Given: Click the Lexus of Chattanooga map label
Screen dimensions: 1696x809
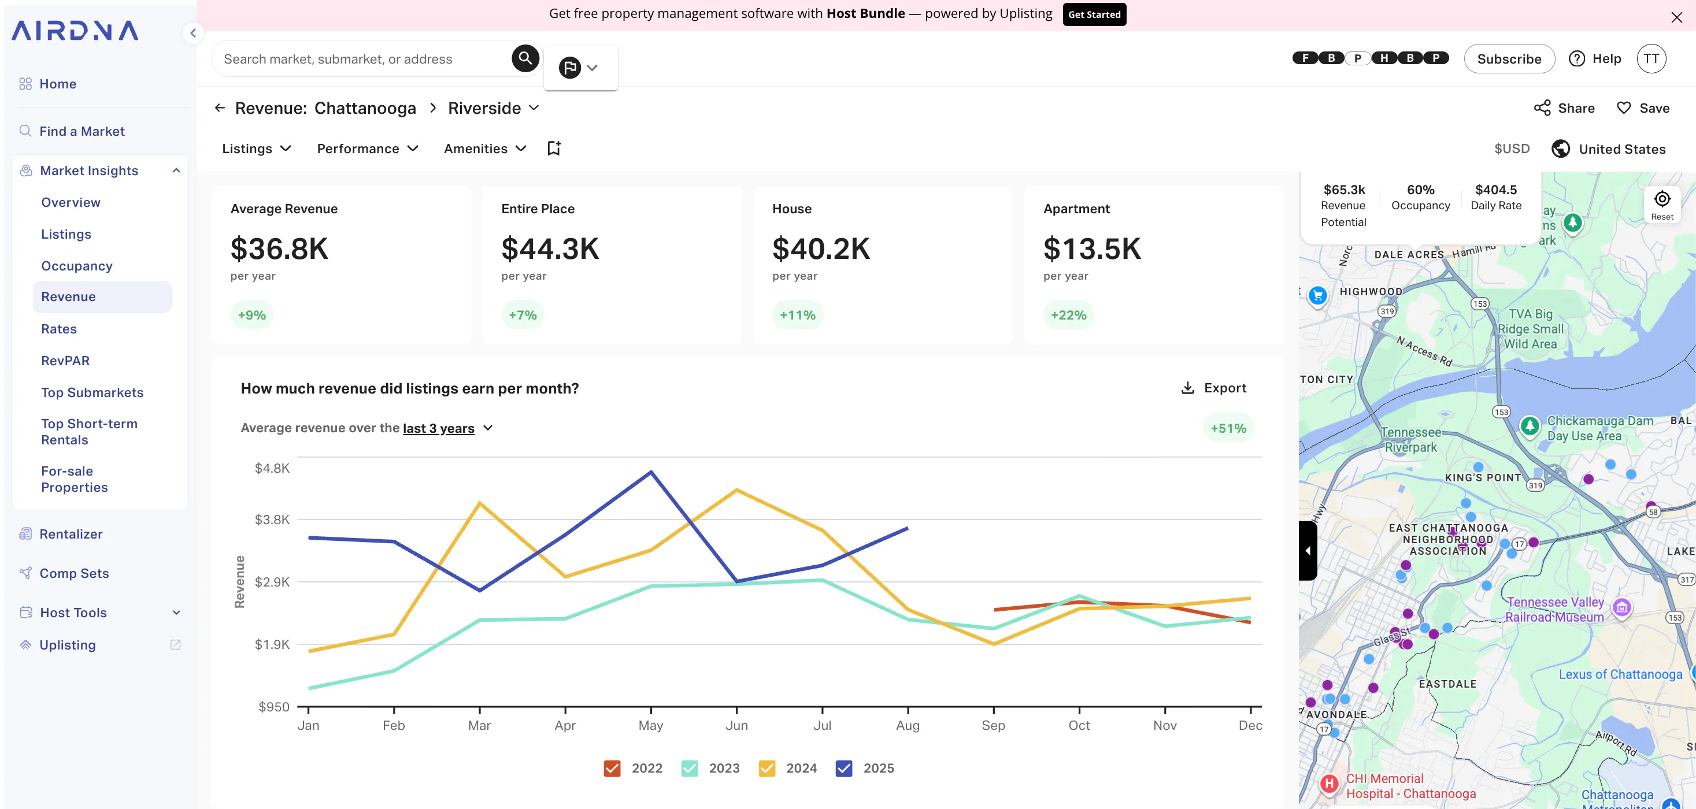Looking at the screenshot, I should click(1620, 675).
